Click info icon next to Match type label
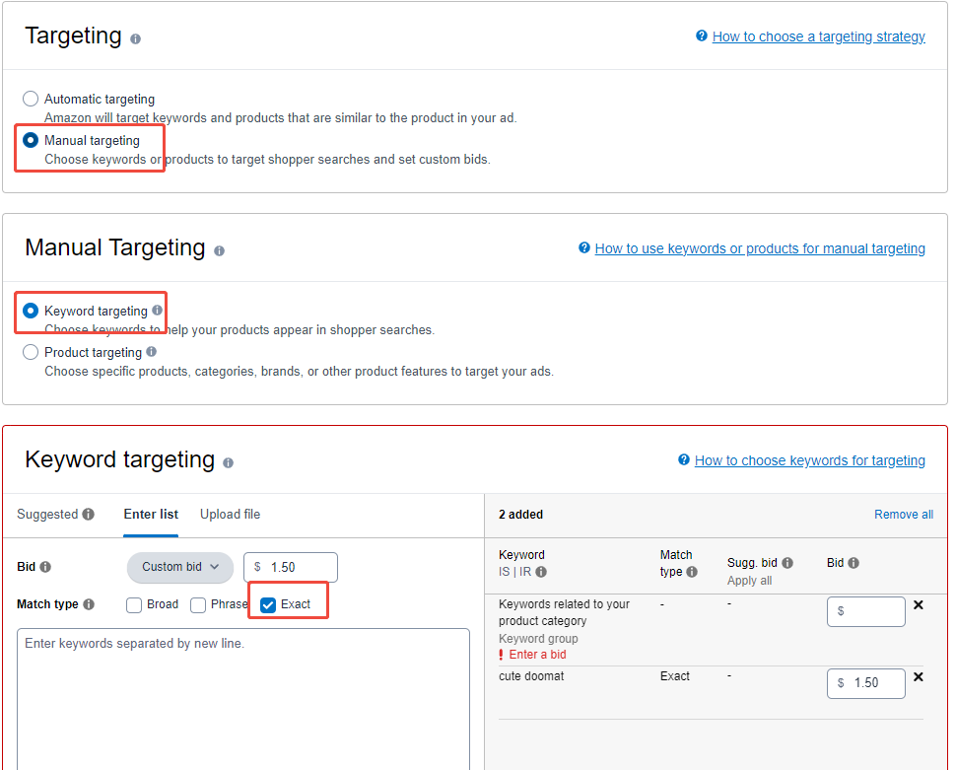Screen dimensions: 956x770 [x=89, y=604]
